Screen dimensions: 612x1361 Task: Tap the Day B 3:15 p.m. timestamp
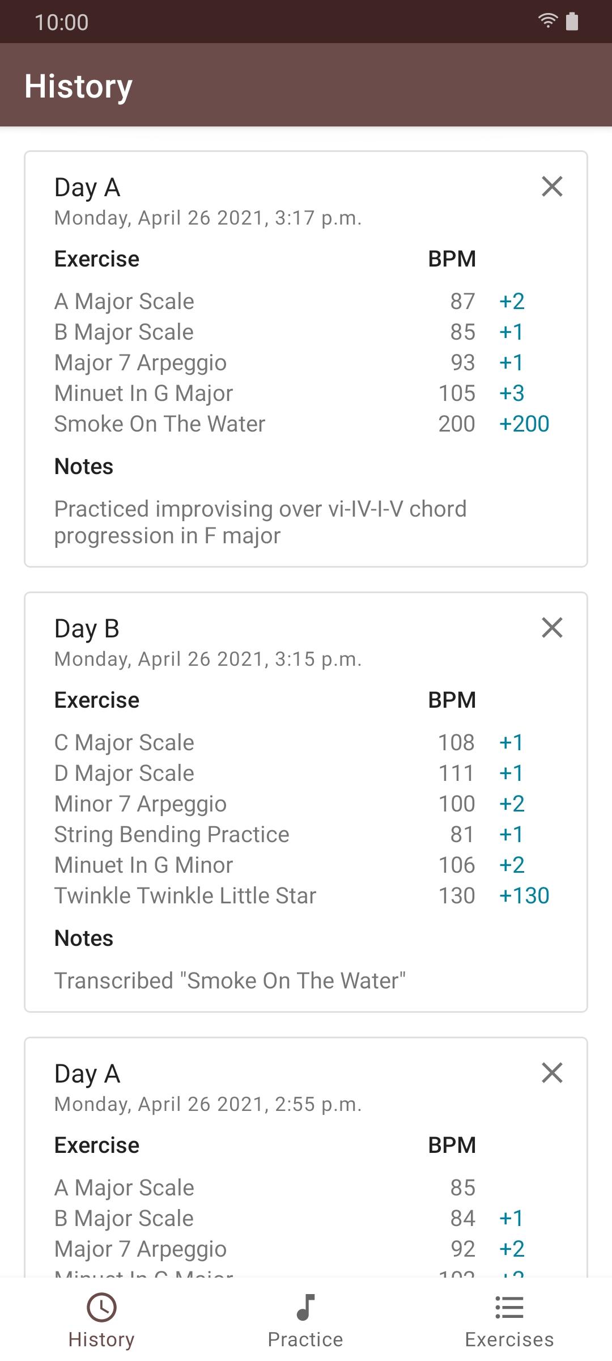click(208, 660)
